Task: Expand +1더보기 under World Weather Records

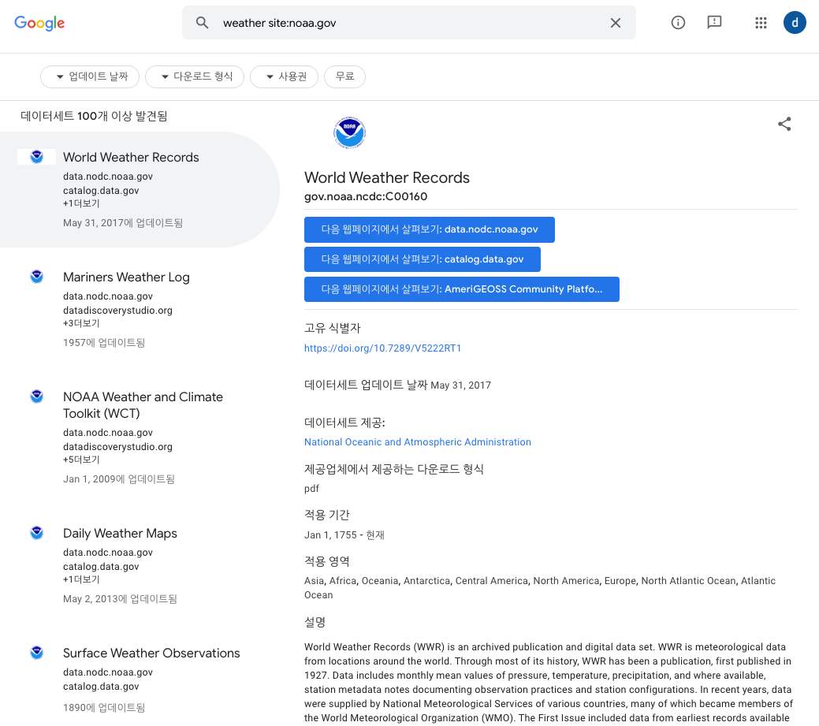Action: click(x=81, y=203)
